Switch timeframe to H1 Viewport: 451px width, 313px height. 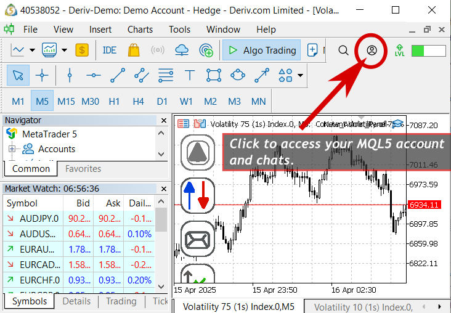pyautogui.click(x=114, y=102)
